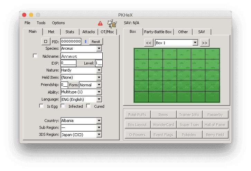Open the File menu

click(27, 23)
